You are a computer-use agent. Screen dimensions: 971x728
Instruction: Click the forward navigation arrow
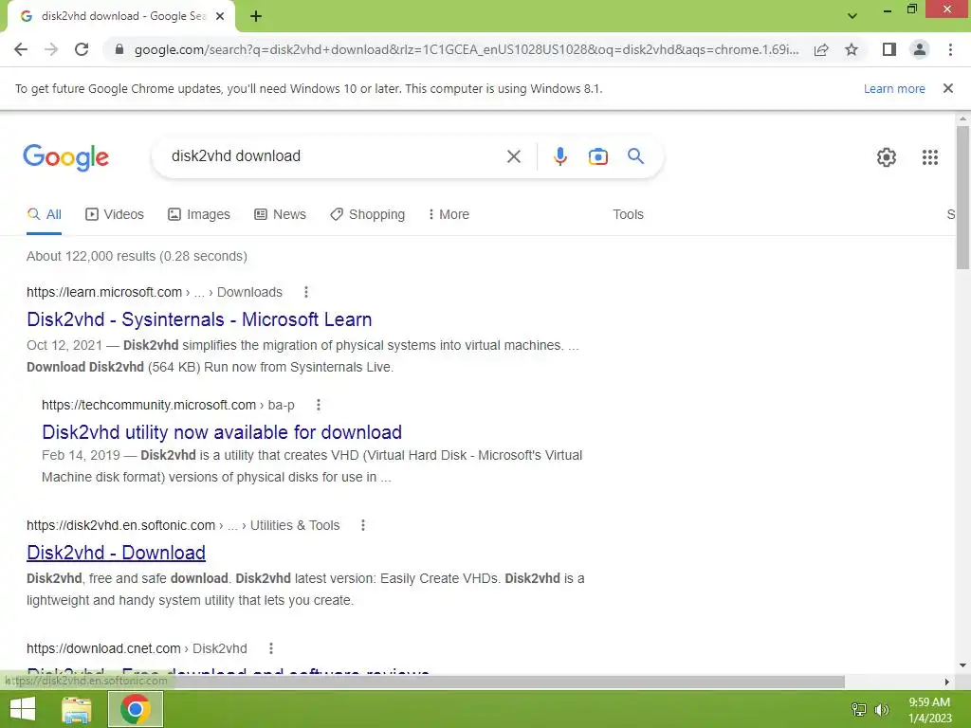[x=51, y=49]
